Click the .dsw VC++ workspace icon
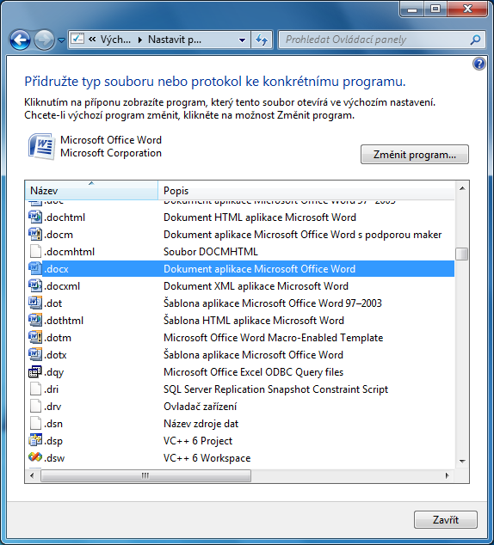This screenshot has height=545, width=494. pos(35,458)
